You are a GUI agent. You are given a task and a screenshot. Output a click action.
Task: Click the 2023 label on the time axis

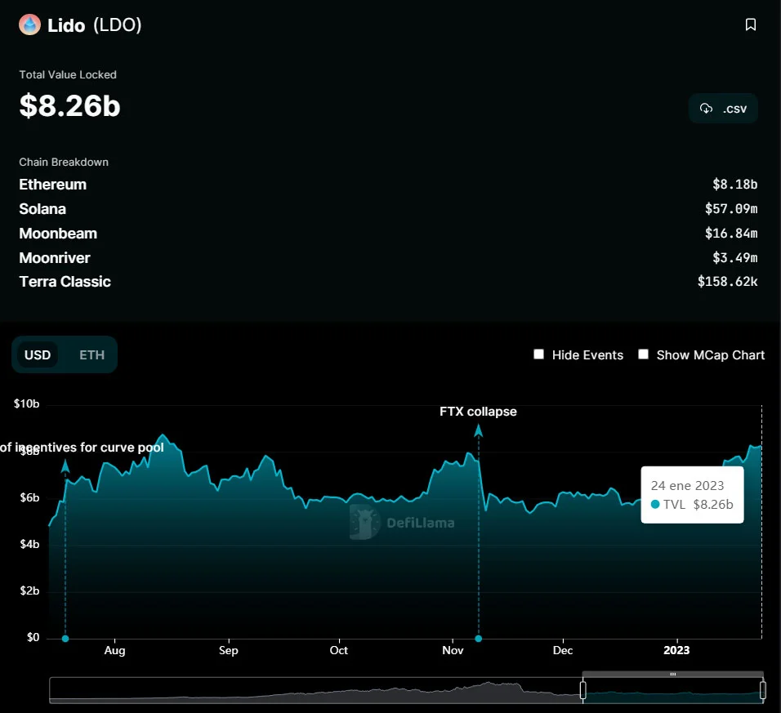(x=676, y=650)
